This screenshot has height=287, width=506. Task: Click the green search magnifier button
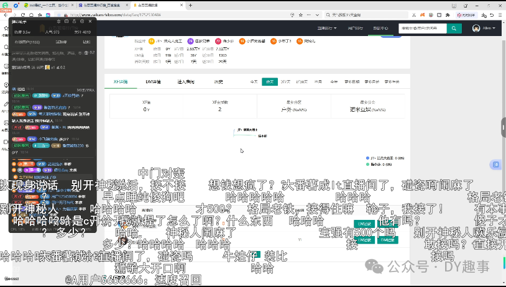point(454,29)
